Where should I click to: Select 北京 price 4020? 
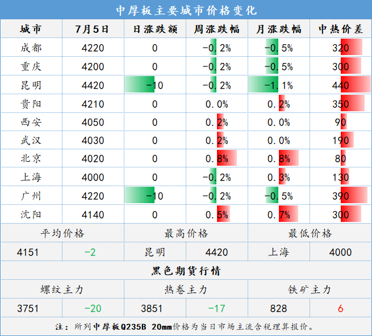pyautogui.click(x=93, y=159)
